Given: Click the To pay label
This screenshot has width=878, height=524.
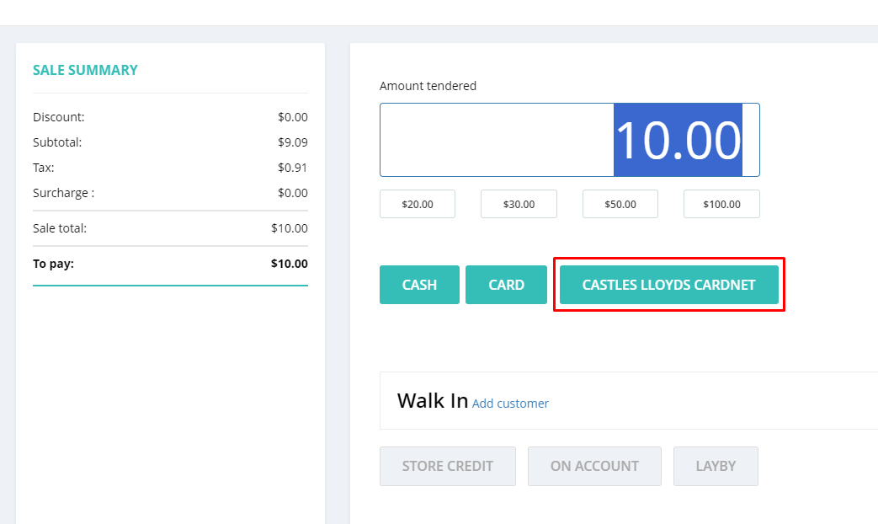Looking at the screenshot, I should coord(53,264).
